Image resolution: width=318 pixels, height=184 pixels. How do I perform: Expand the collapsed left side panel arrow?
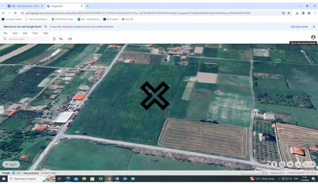(2, 110)
